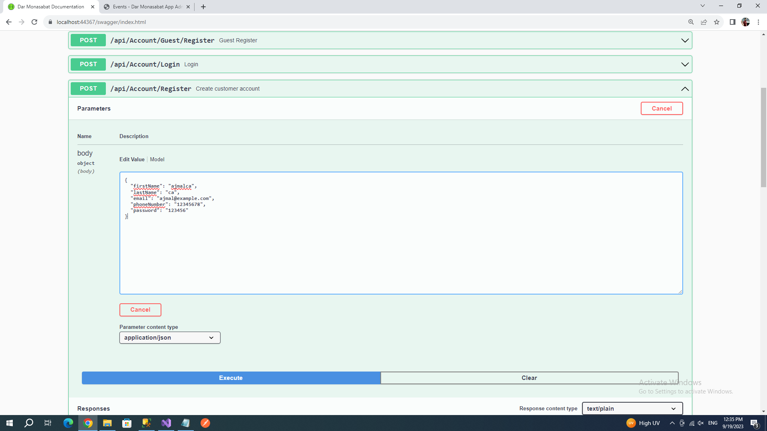Click the share page icon in address bar
The image size is (767, 431).
tap(704, 22)
